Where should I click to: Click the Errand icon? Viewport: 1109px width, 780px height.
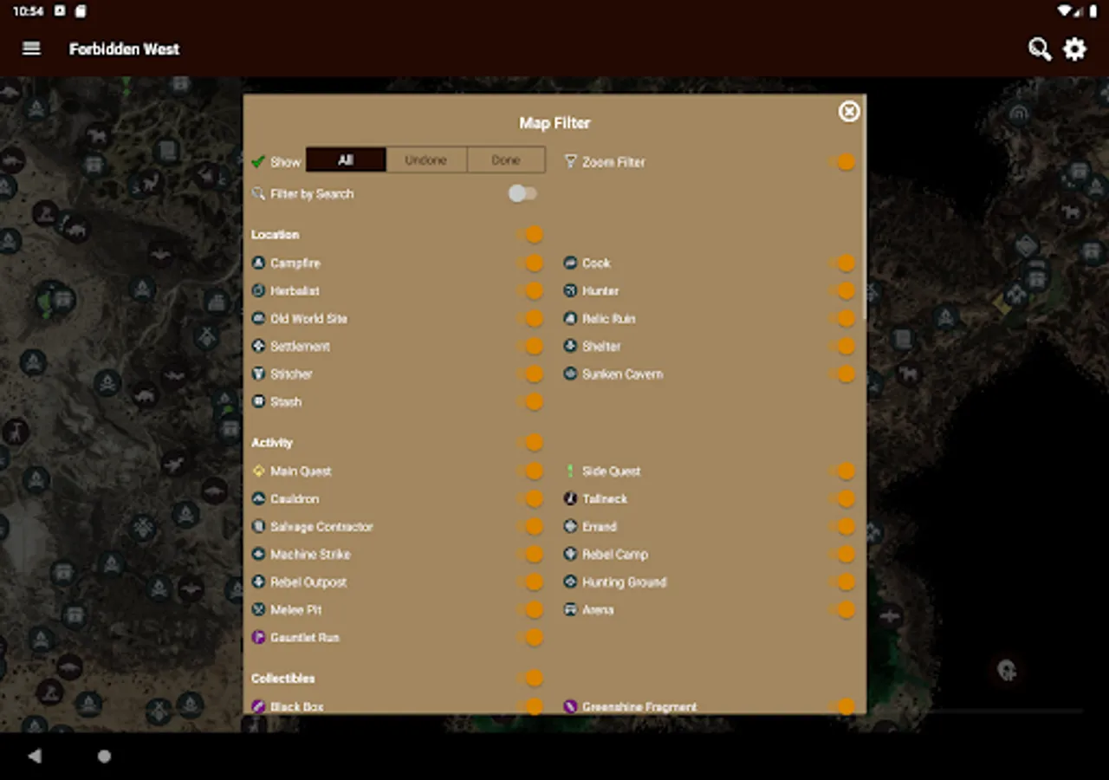pyautogui.click(x=570, y=526)
